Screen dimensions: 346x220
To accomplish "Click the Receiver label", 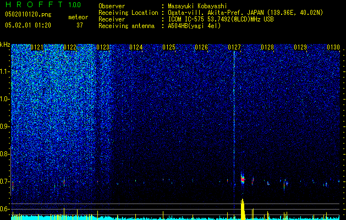I will tap(112, 19).
